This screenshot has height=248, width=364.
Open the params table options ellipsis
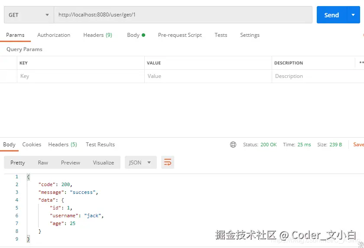pyautogui.click(x=361, y=62)
